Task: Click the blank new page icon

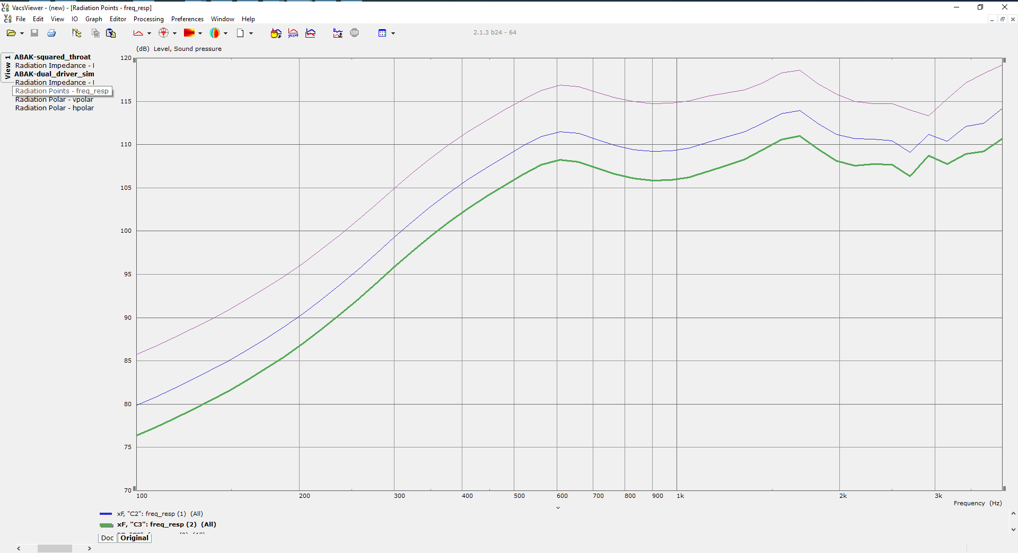Action: [x=240, y=33]
